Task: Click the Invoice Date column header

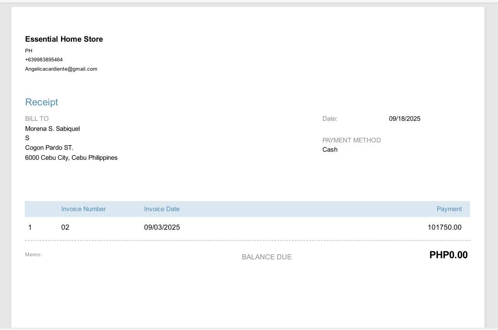Action: point(162,209)
